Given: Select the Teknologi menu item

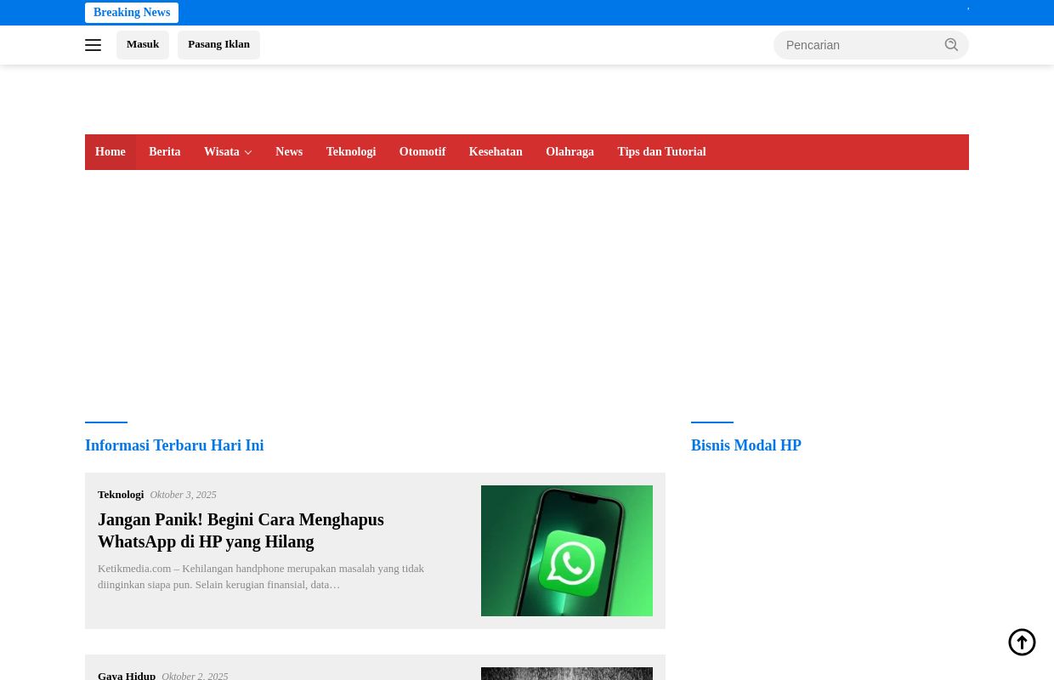Looking at the screenshot, I should pyautogui.click(x=350, y=152).
